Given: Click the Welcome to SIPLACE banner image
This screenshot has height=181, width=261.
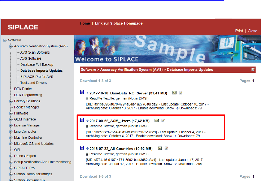Looking at the screenshot, I should (x=167, y=49).
